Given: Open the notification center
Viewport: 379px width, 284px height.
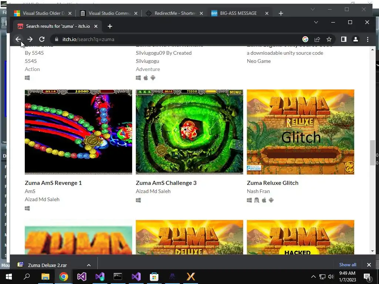Looking at the screenshot, I should (367, 277).
